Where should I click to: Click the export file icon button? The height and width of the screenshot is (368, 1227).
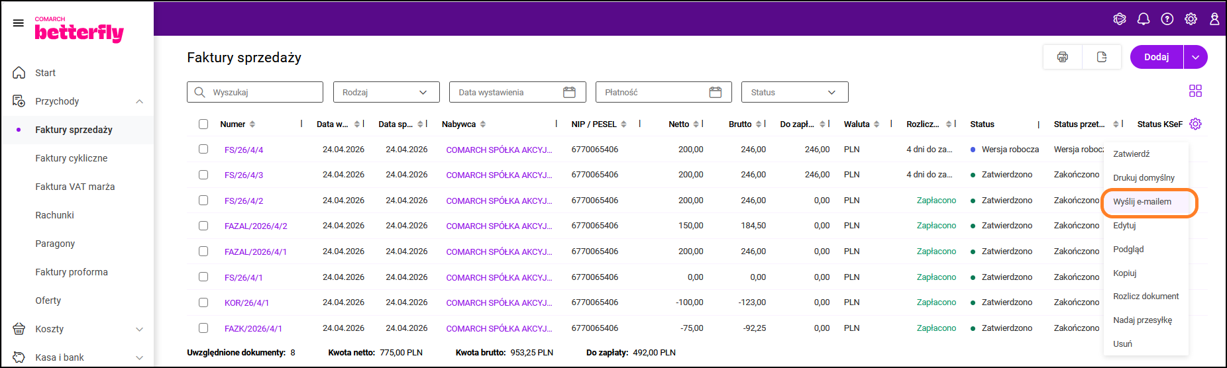(1102, 57)
